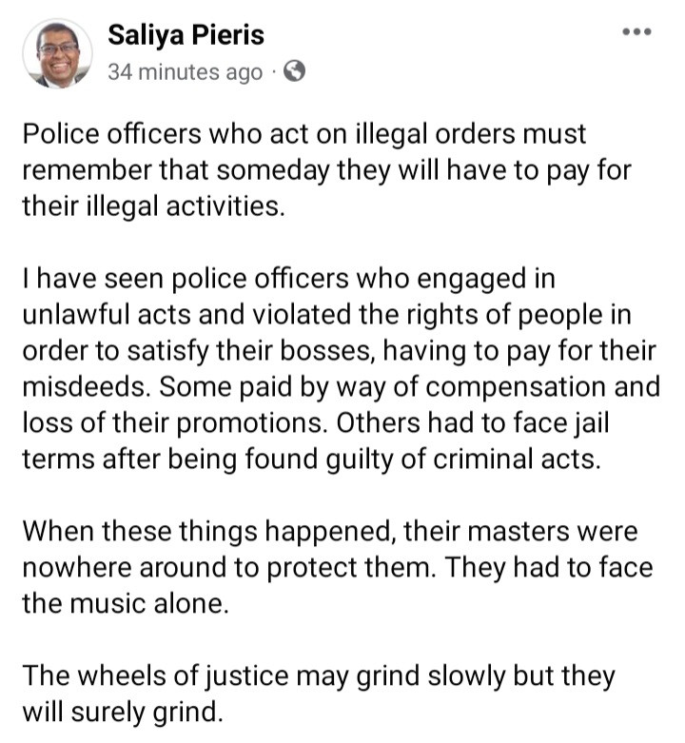Viewport: 685px width, 743px height.
Task: Open the three-dot post options menu
Action: coord(636,31)
